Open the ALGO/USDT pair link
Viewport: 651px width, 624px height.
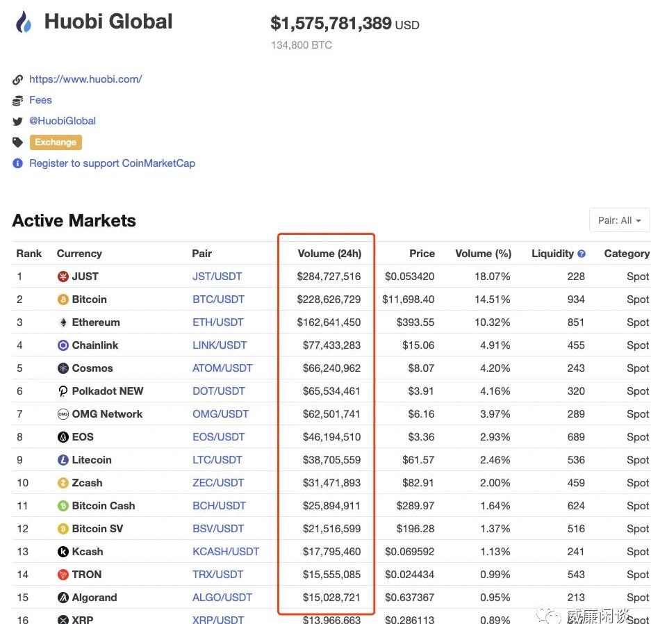coord(222,598)
